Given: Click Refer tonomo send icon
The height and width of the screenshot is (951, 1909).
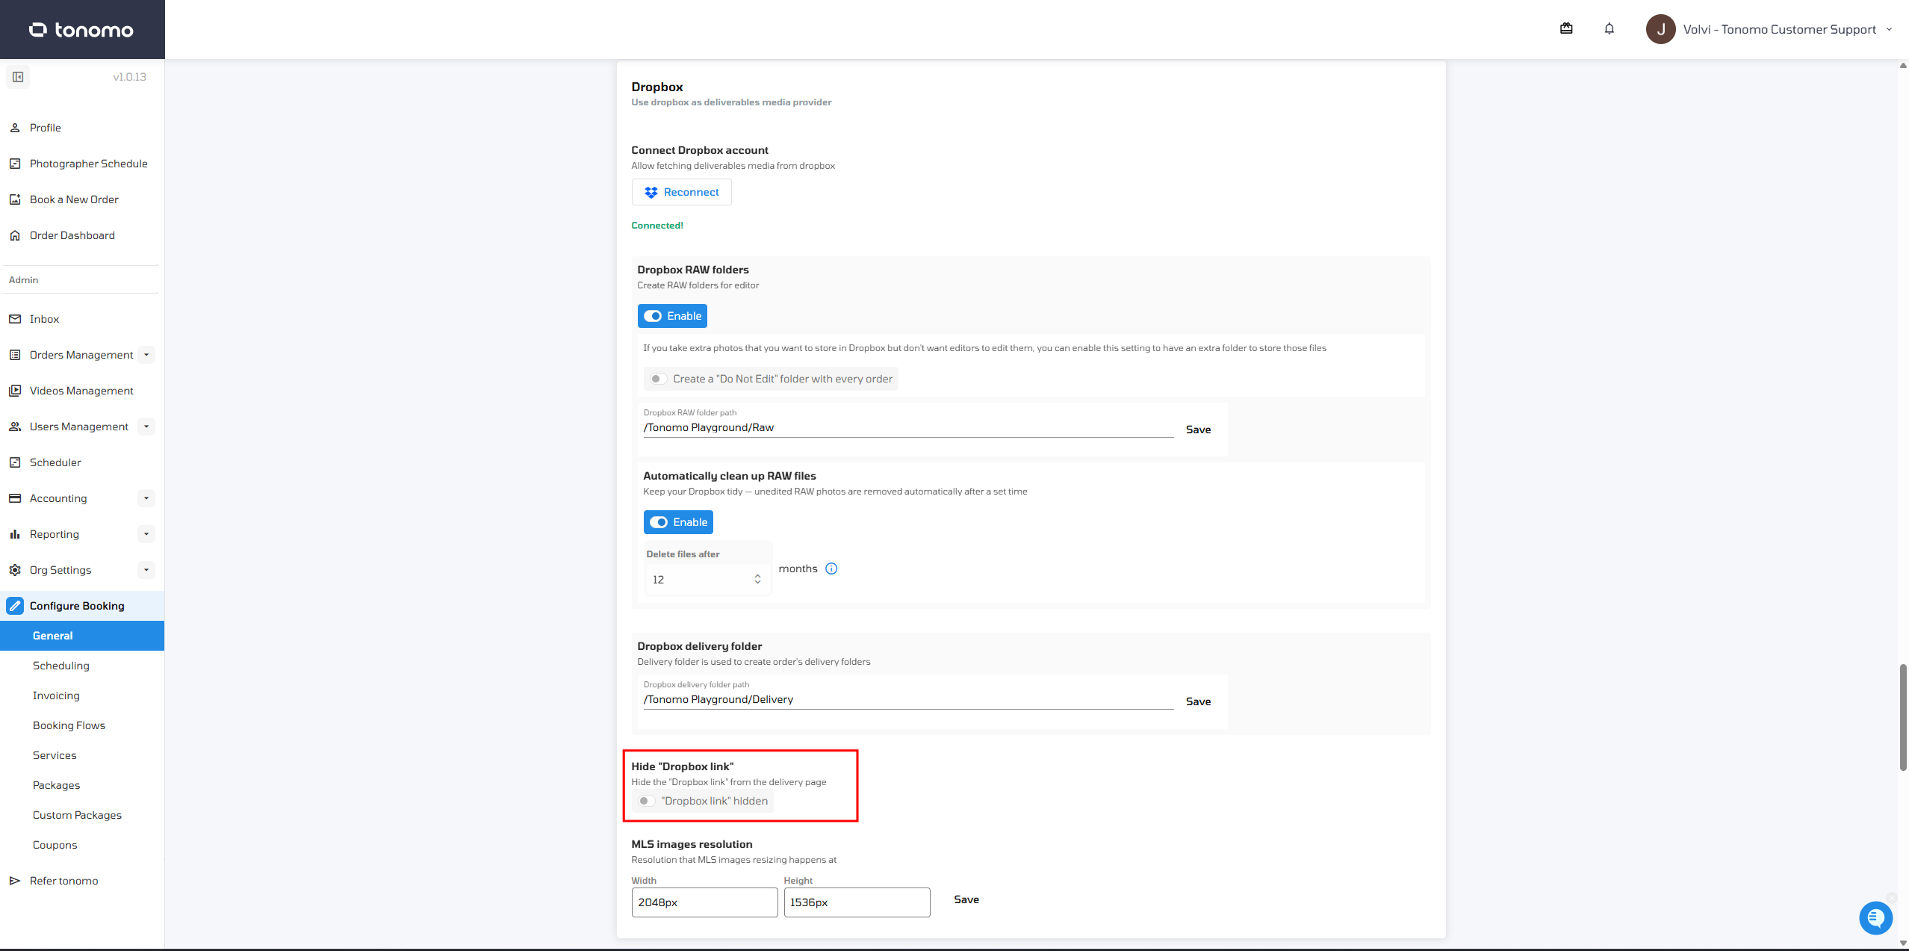Looking at the screenshot, I should pyautogui.click(x=15, y=881).
